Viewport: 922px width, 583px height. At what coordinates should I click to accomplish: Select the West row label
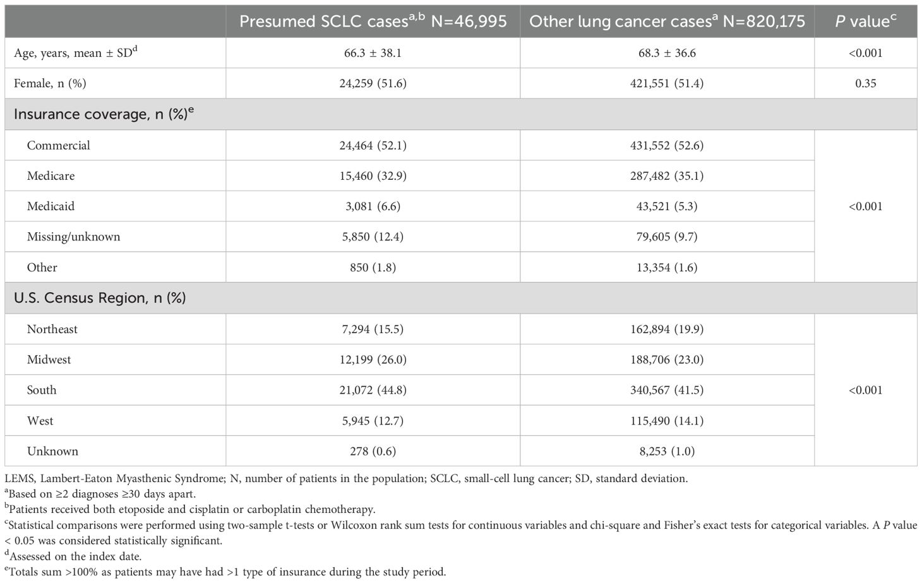click(x=40, y=421)
